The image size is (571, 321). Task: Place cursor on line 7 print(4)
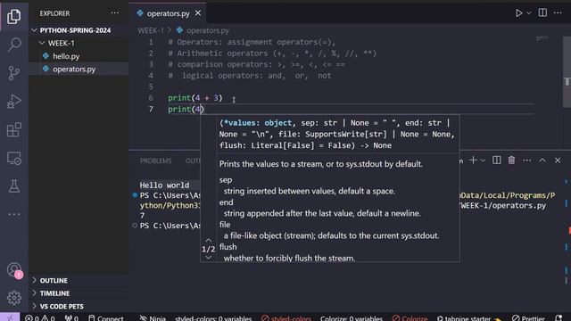click(186, 109)
